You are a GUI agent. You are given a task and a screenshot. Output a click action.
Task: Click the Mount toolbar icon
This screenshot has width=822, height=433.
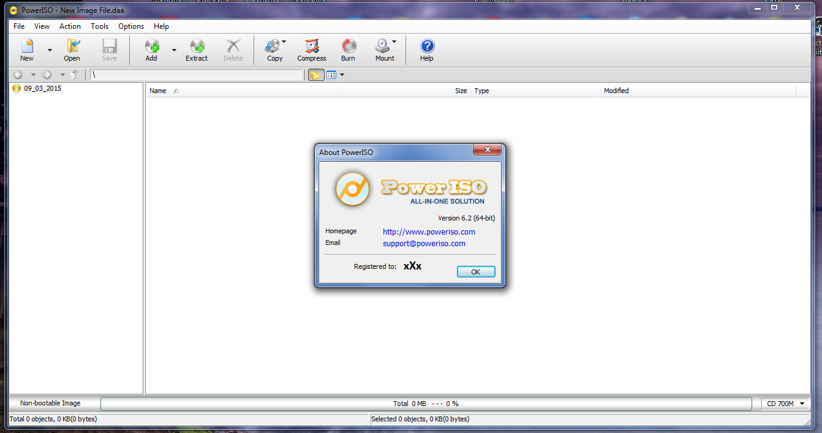pos(383,50)
